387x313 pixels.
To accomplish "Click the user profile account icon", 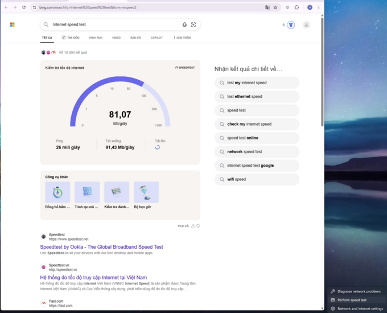I will (x=306, y=25).
